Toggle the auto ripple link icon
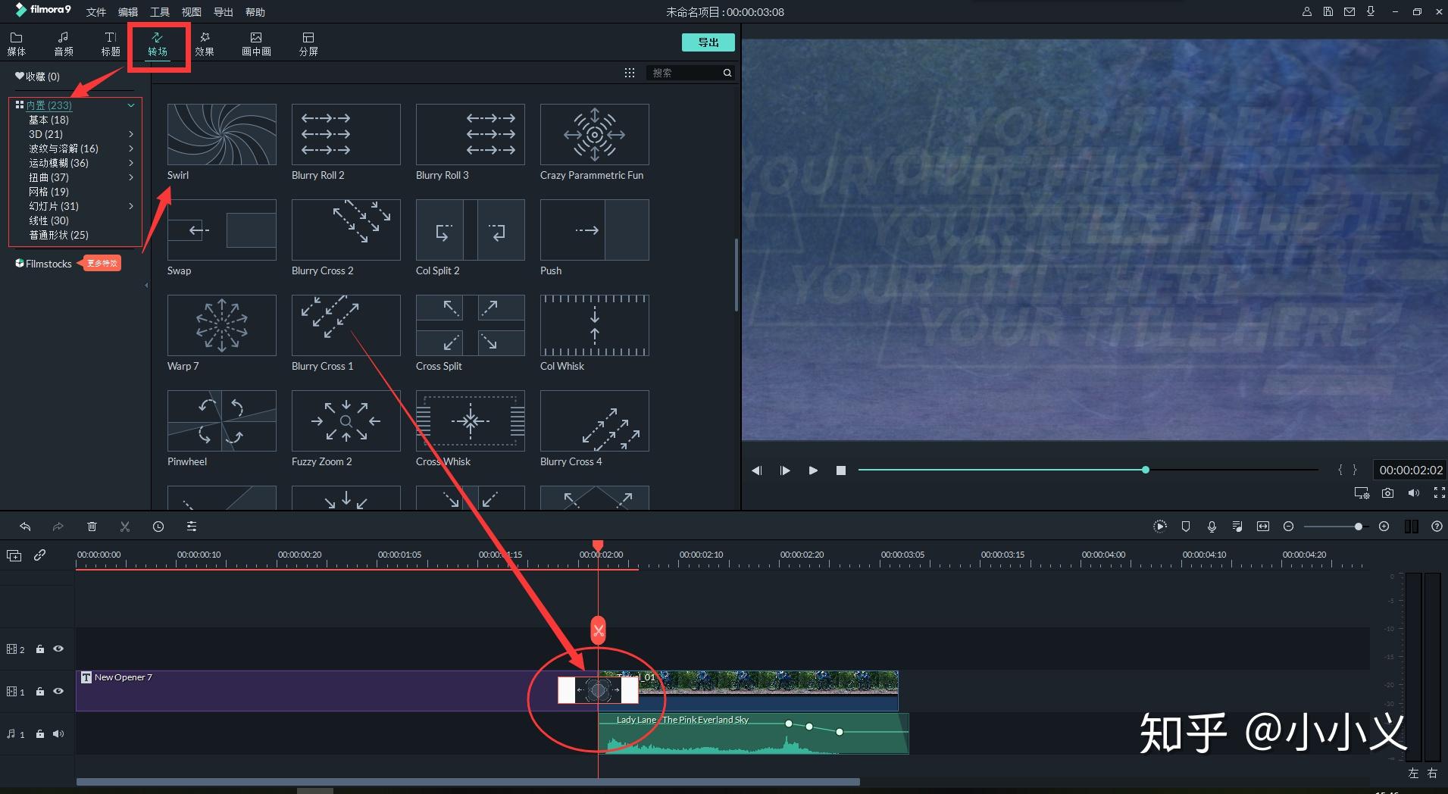The width and height of the screenshot is (1448, 794). [x=39, y=555]
